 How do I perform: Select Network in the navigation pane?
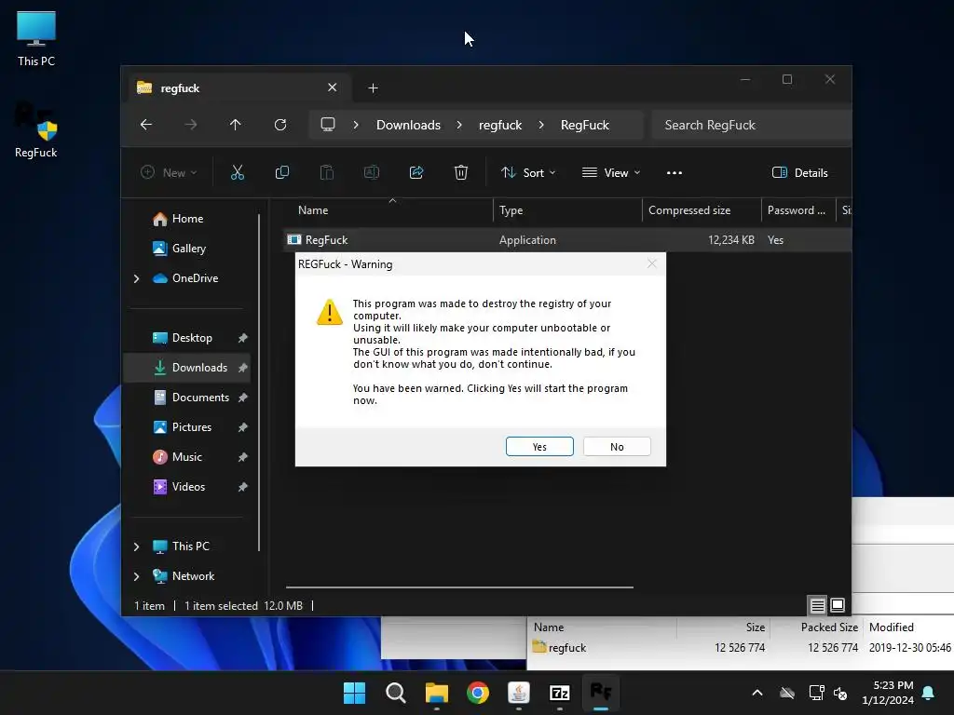[193, 575]
